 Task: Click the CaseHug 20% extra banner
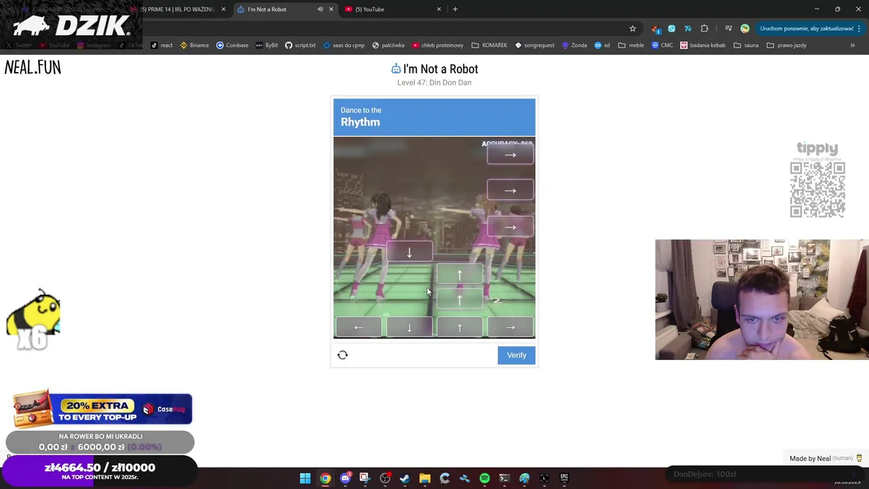[x=102, y=410]
